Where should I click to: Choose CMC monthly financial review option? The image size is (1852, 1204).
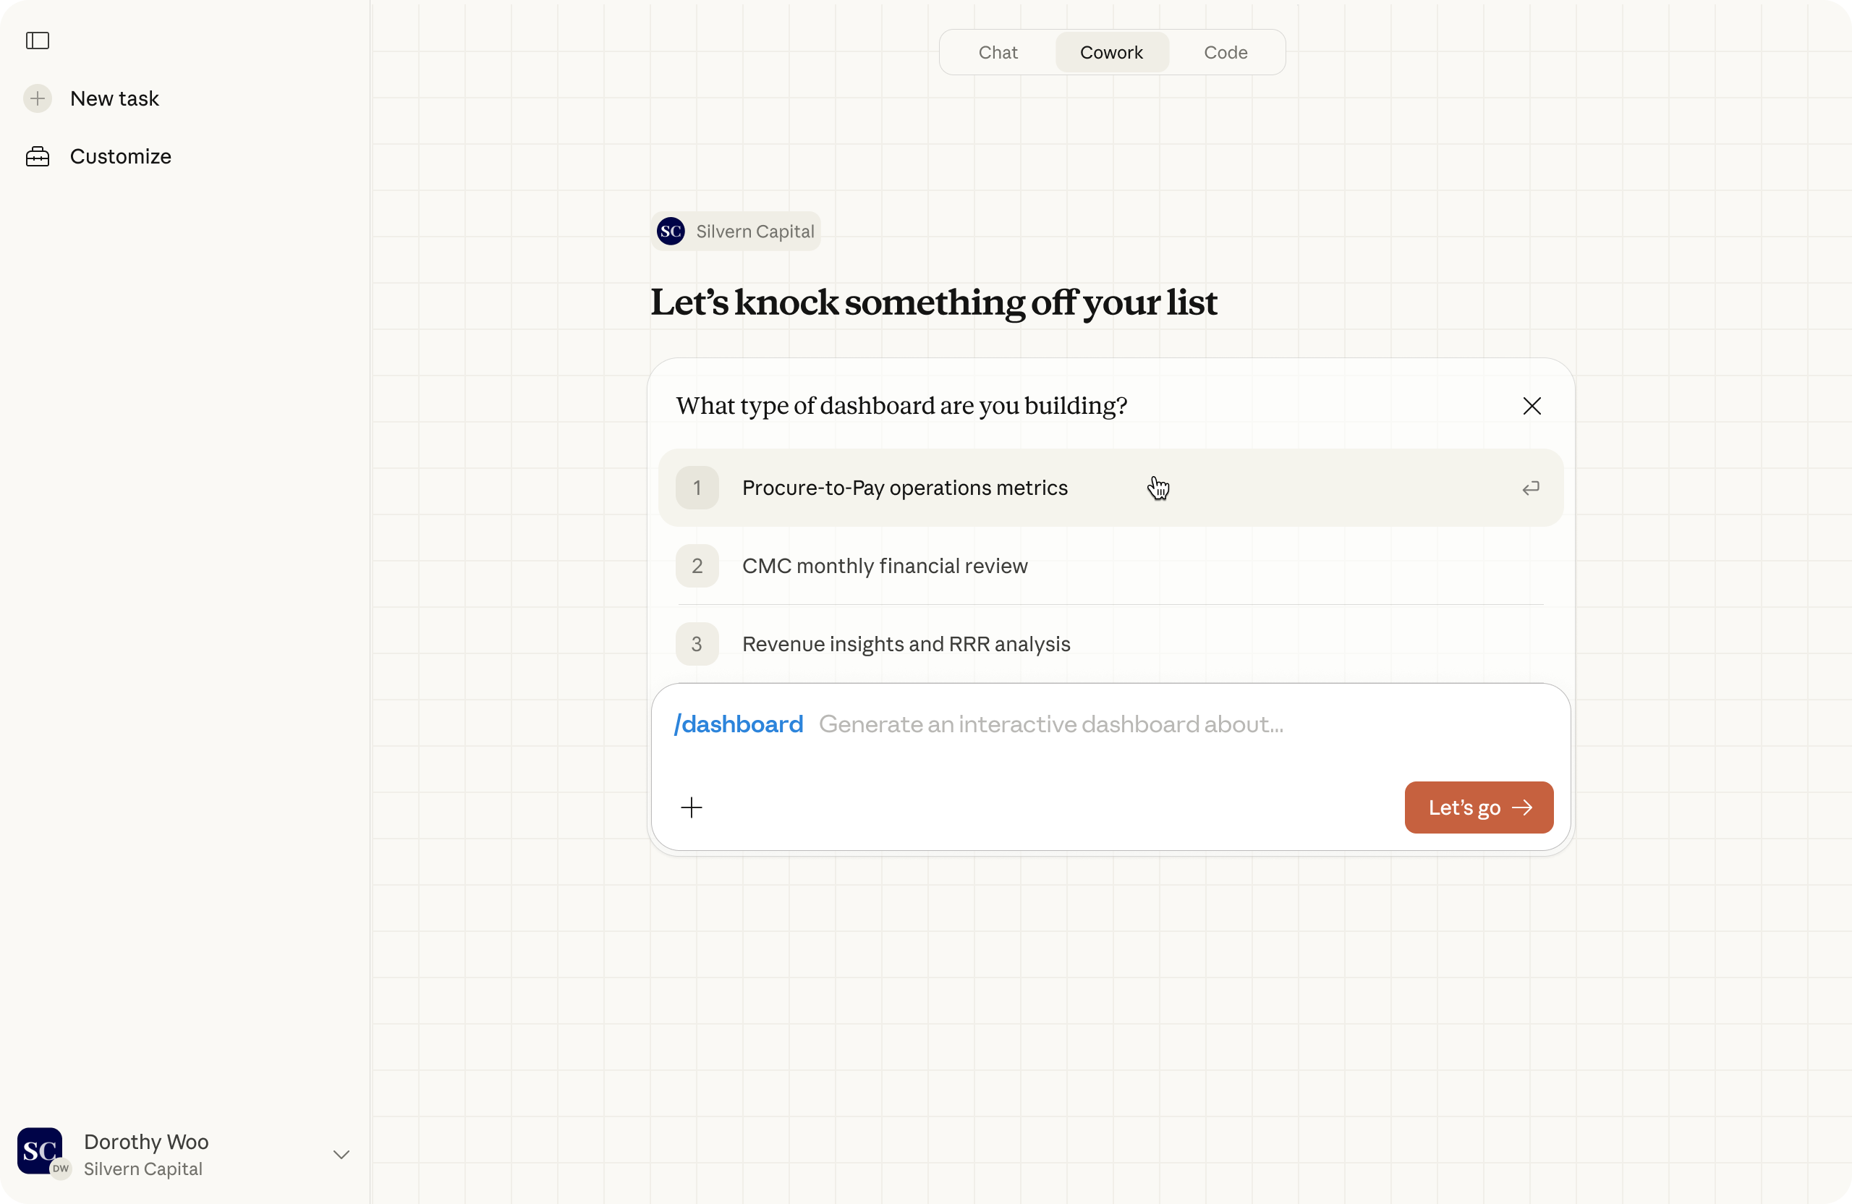tap(884, 566)
